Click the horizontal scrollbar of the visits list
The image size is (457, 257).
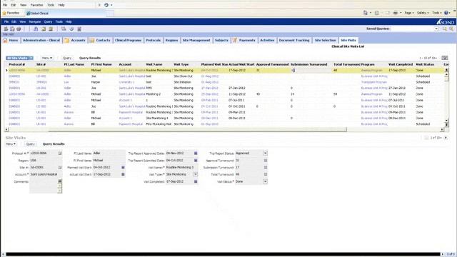point(197,129)
